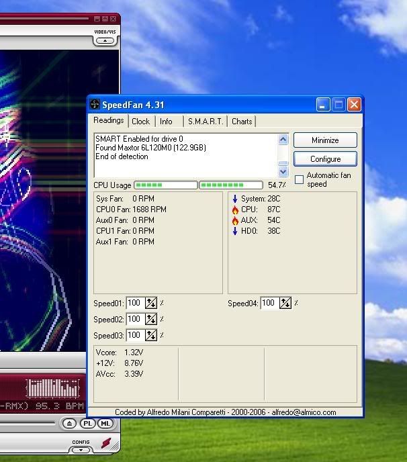Enable Automatic fan speed checkbox
407x462 pixels.
(299, 179)
